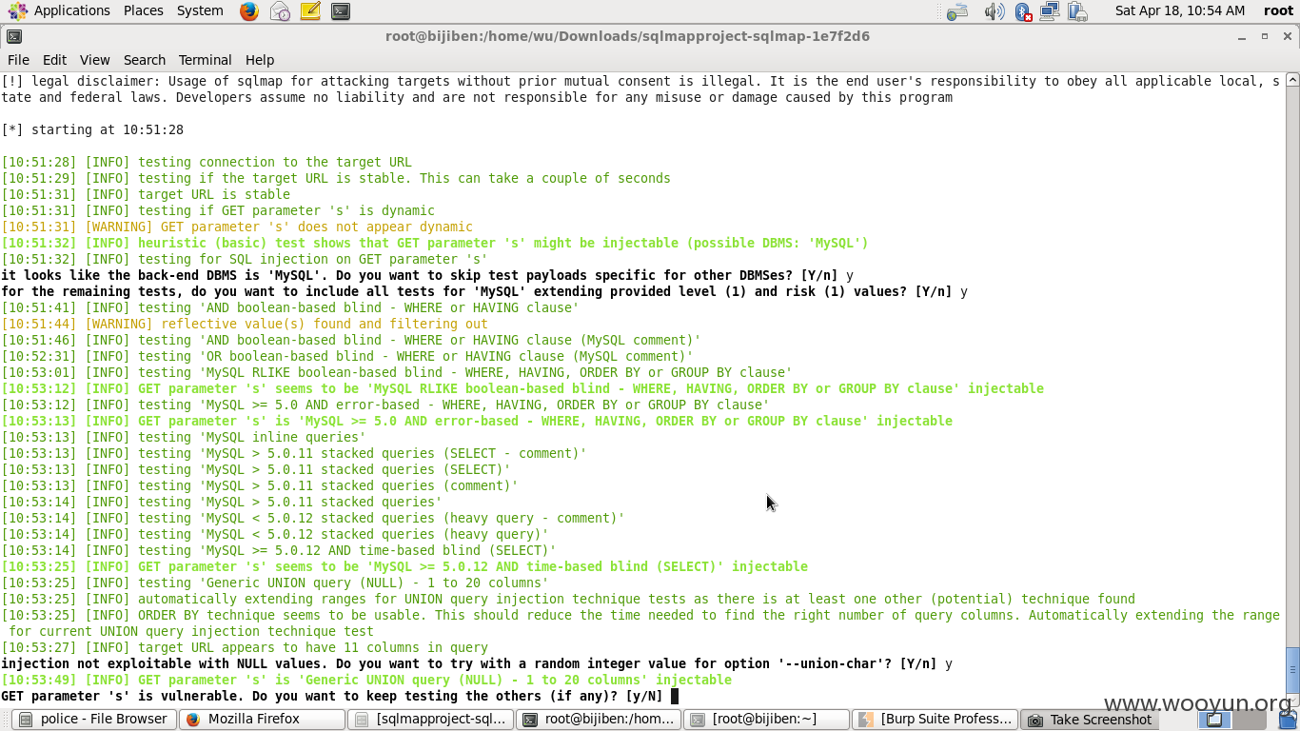Click the terminal scrollbar up arrow

1292,81
